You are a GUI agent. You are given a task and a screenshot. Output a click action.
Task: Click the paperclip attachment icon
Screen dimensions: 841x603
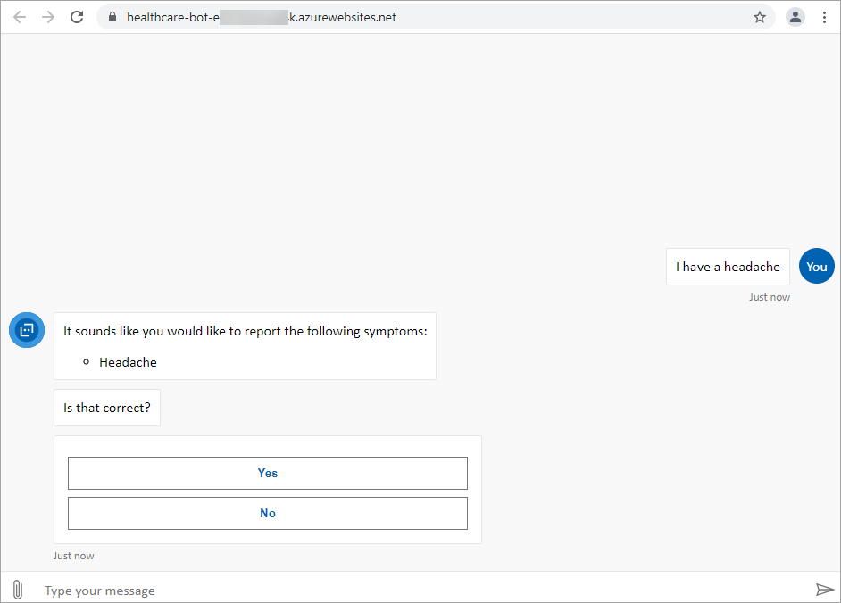[17, 589]
